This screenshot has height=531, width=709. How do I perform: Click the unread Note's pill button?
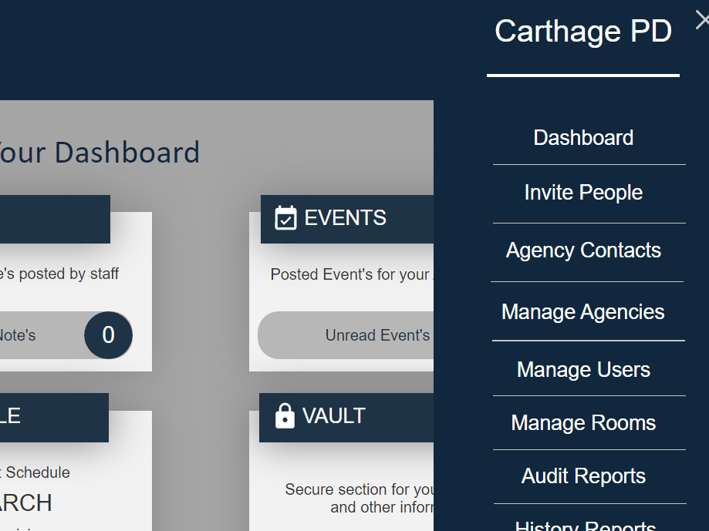31,335
